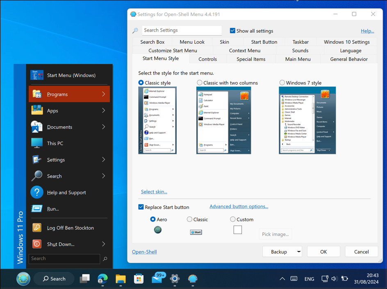Switch to the Skin tab
Viewport: 387px width, 289px height.
[224, 42]
